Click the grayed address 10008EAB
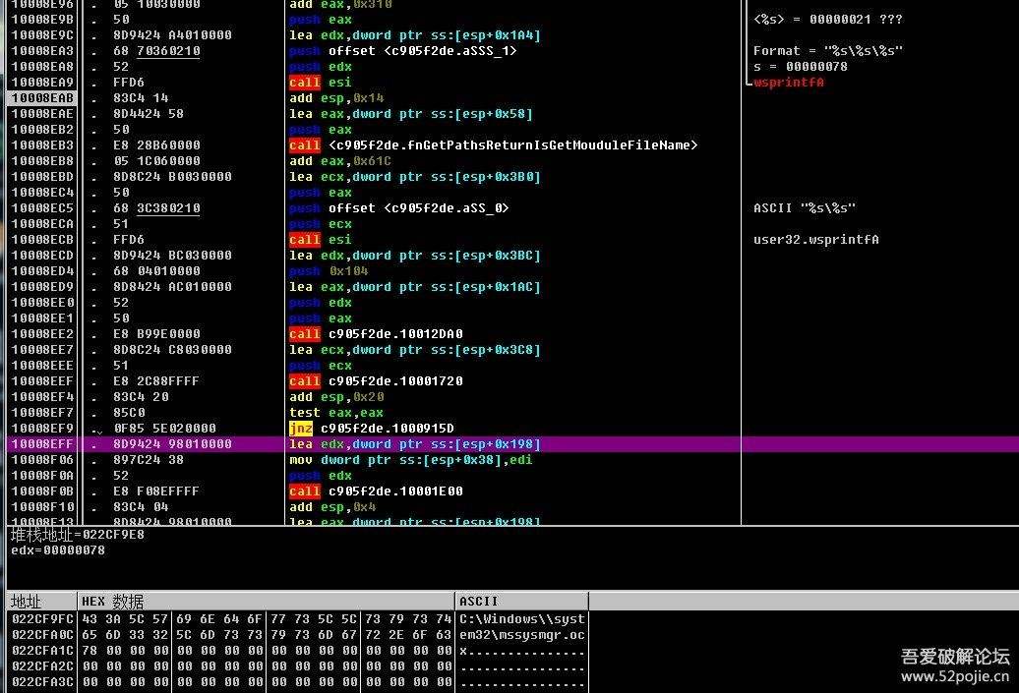 pyautogui.click(x=42, y=98)
